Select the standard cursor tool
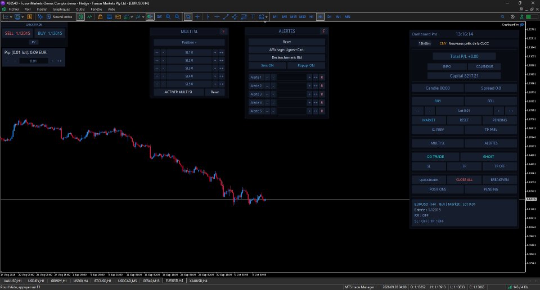 [x=188, y=16]
